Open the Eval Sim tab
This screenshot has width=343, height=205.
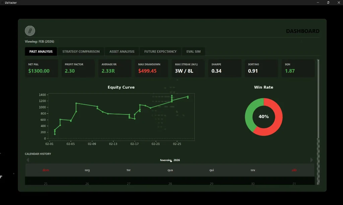(x=193, y=51)
